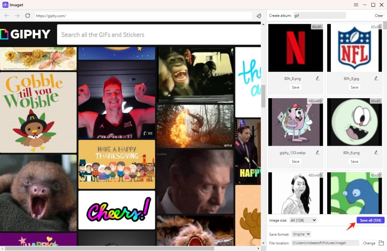The height and width of the screenshot is (251, 387).
Task: Open file location folder icon
Action: 381,243
